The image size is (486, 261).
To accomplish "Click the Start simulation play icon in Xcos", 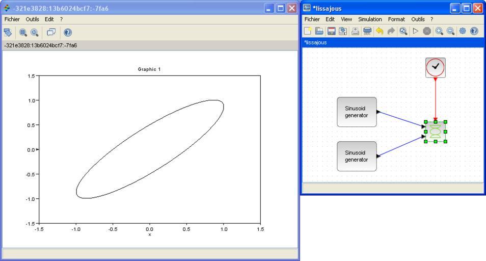I will [x=415, y=32].
